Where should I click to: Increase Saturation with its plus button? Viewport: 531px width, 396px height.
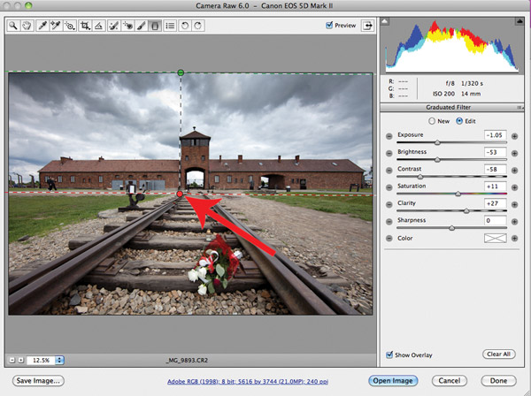pos(514,187)
